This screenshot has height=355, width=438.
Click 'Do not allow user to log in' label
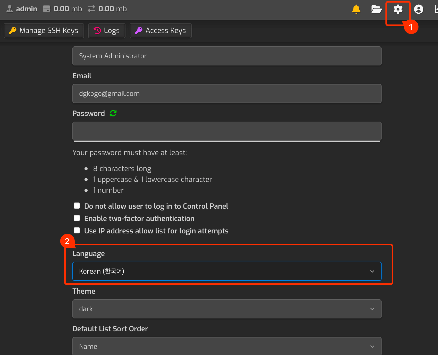tap(156, 206)
